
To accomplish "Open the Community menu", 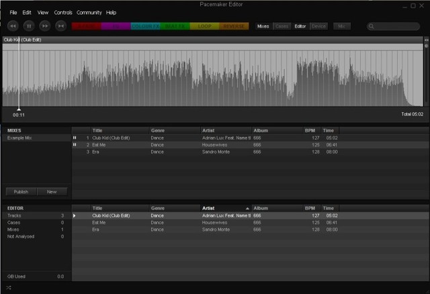I will tap(89, 13).
